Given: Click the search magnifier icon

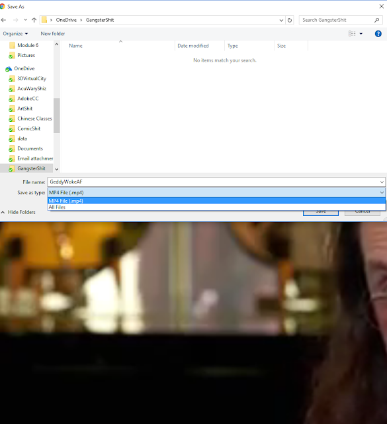Looking at the screenshot, I should [x=377, y=20].
